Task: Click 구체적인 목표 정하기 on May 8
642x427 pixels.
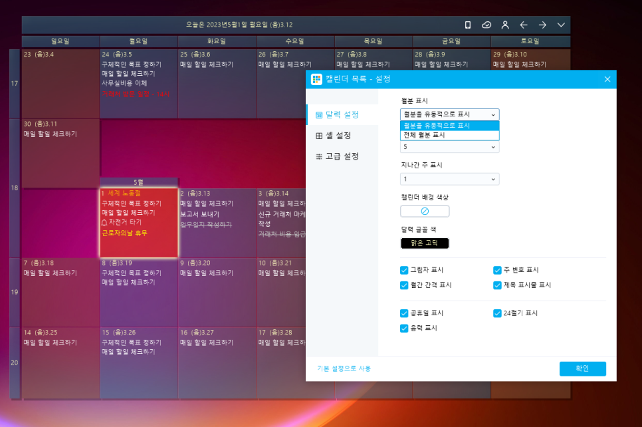Action: tap(132, 273)
